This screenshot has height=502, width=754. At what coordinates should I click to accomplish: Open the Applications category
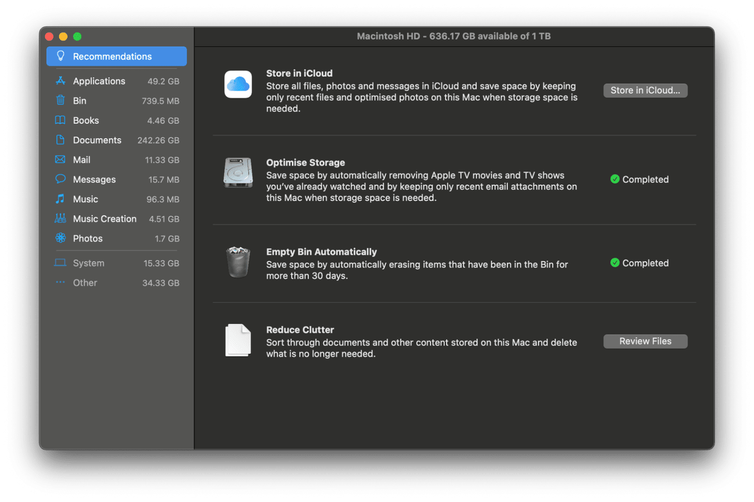tap(116, 81)
